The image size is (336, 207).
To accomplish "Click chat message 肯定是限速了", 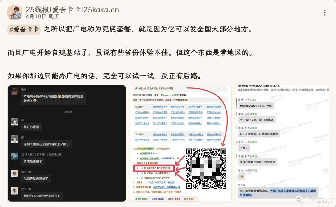I will pyautogui.click(x=33, y=161).
